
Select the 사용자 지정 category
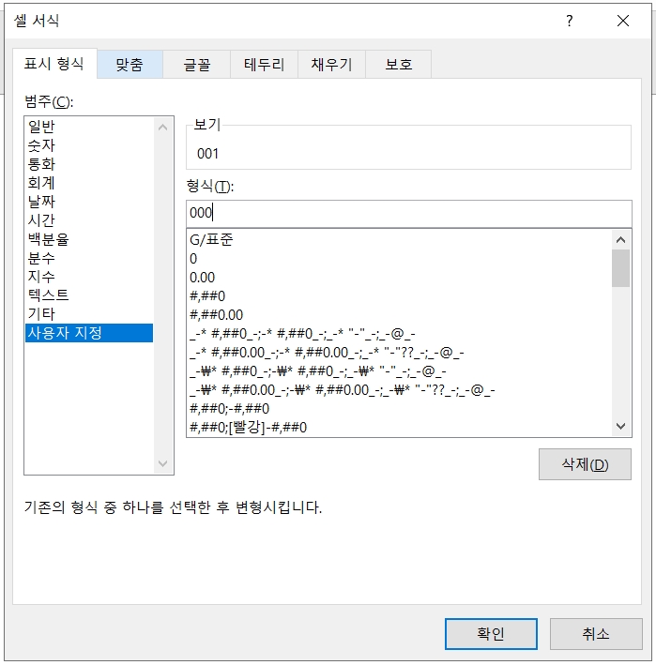tap(89, 333)
